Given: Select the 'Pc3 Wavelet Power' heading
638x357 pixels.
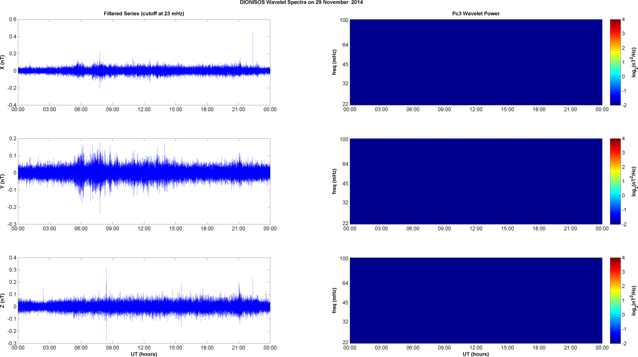Looking at the screenshot, I should coord(476,14).
